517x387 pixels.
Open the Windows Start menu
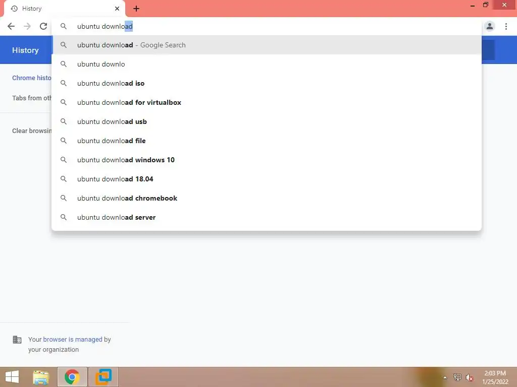click(x=12, y=377)
